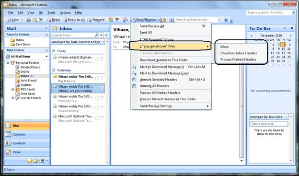
Task: Expand the RSS Feeds folder tree node
Action: click(13, 89)
